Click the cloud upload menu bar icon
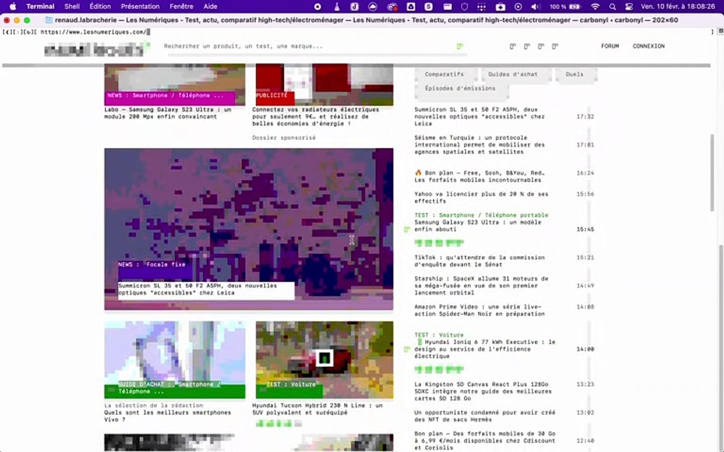724x452 pixels. tap(372, 6)
